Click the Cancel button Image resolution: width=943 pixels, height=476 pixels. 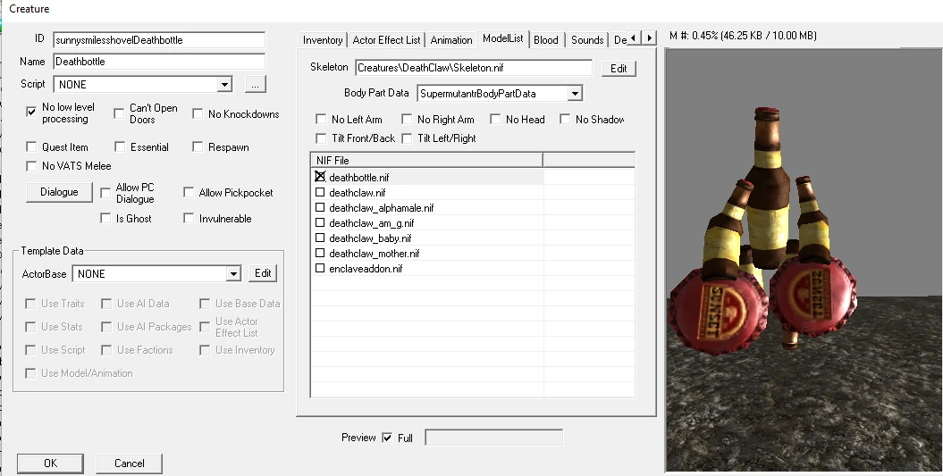coord(130,463)
